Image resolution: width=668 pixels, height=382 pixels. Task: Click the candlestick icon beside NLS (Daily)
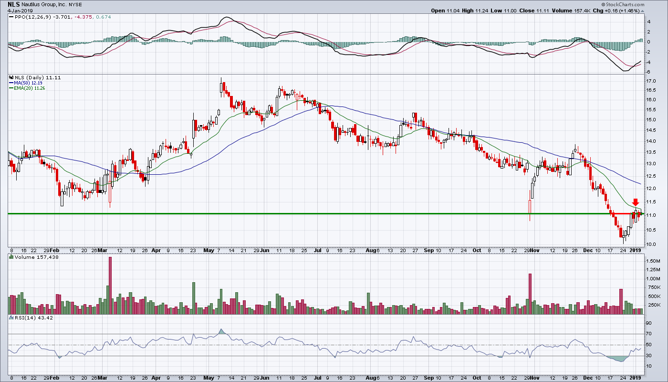[11, 77]
